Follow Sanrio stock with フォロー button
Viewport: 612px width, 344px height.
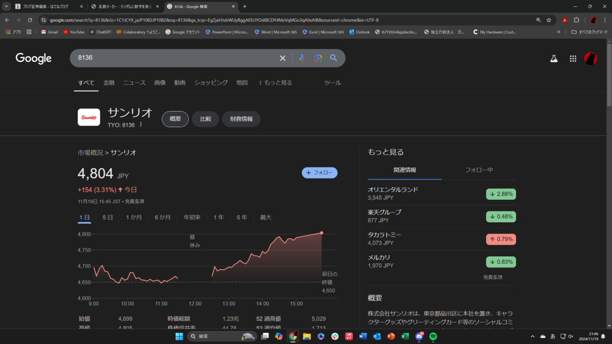pyautogui.click(x=320, y=173)
